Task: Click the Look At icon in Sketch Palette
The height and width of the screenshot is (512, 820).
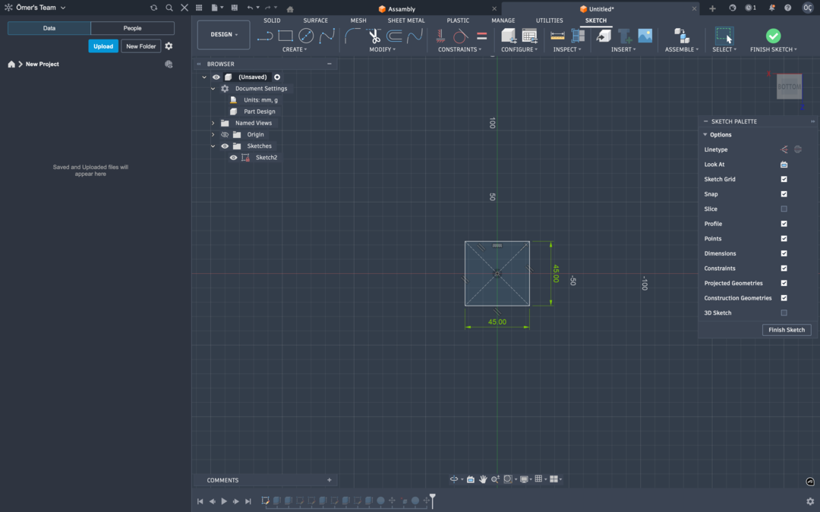Action: click(x=784, y=164)
